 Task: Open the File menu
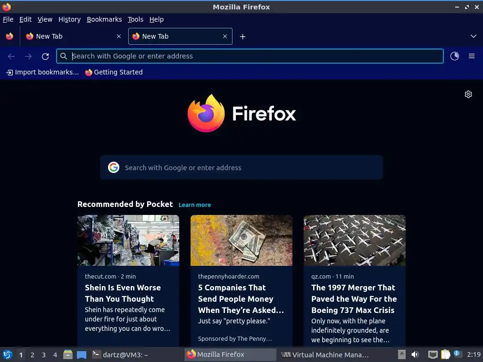(x=8, y=19)
